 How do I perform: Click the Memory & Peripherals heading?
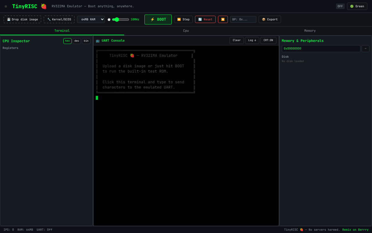(303, 41)
